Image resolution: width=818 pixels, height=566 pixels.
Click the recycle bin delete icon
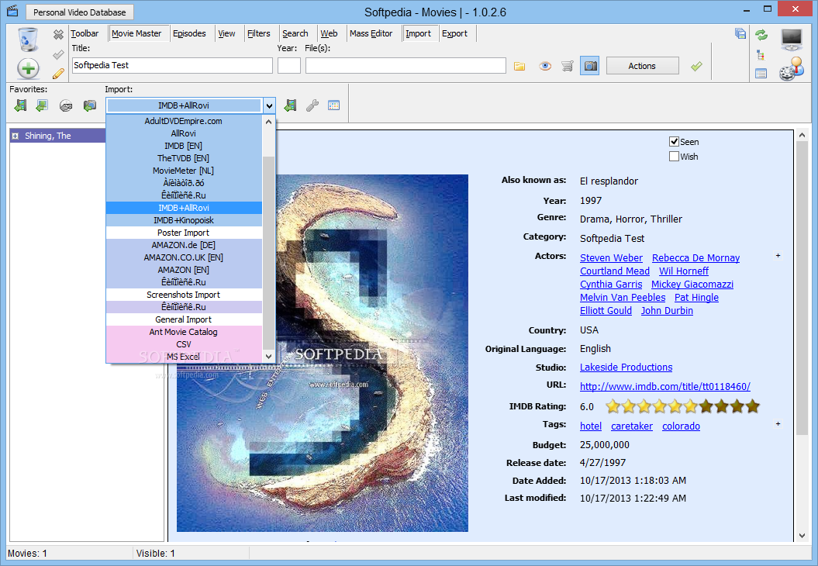point(28,40)
